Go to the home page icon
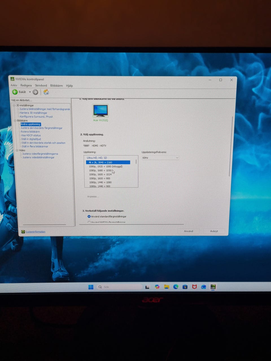This screenshot has height=361, width=271. point(46,92)
